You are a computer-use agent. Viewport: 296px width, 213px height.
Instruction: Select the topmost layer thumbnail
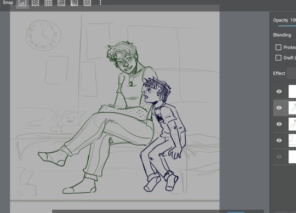[292, 91]
